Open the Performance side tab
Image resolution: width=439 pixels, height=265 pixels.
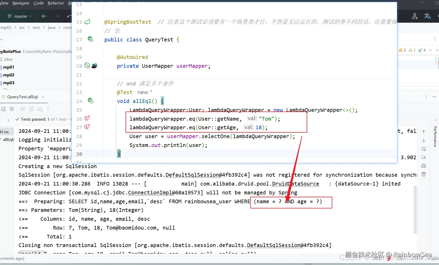pyautogui.click(x=435, y=137)
